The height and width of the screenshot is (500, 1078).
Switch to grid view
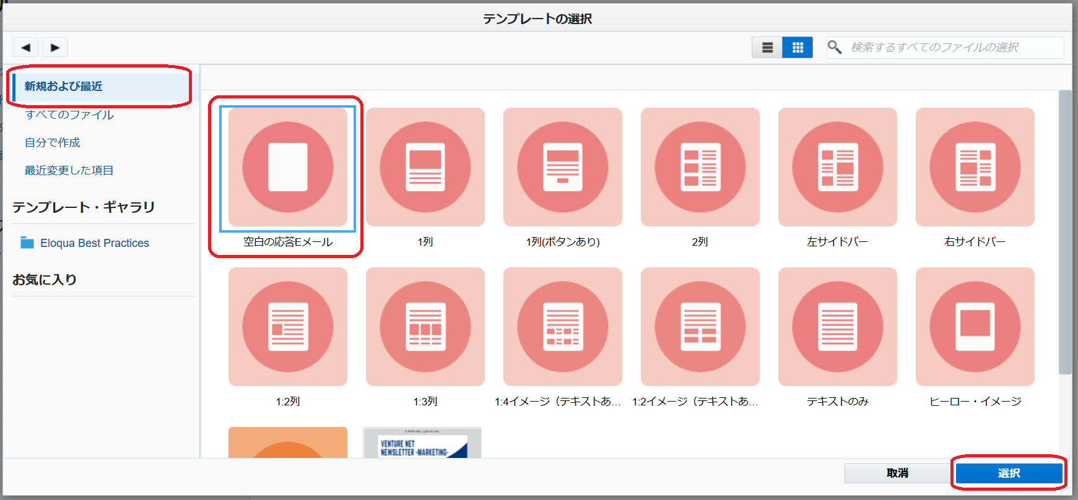pos(798,47)
